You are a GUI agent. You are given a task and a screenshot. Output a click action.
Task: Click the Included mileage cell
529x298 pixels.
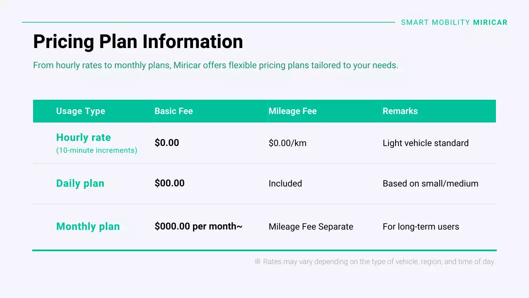(x=285, y=183)
